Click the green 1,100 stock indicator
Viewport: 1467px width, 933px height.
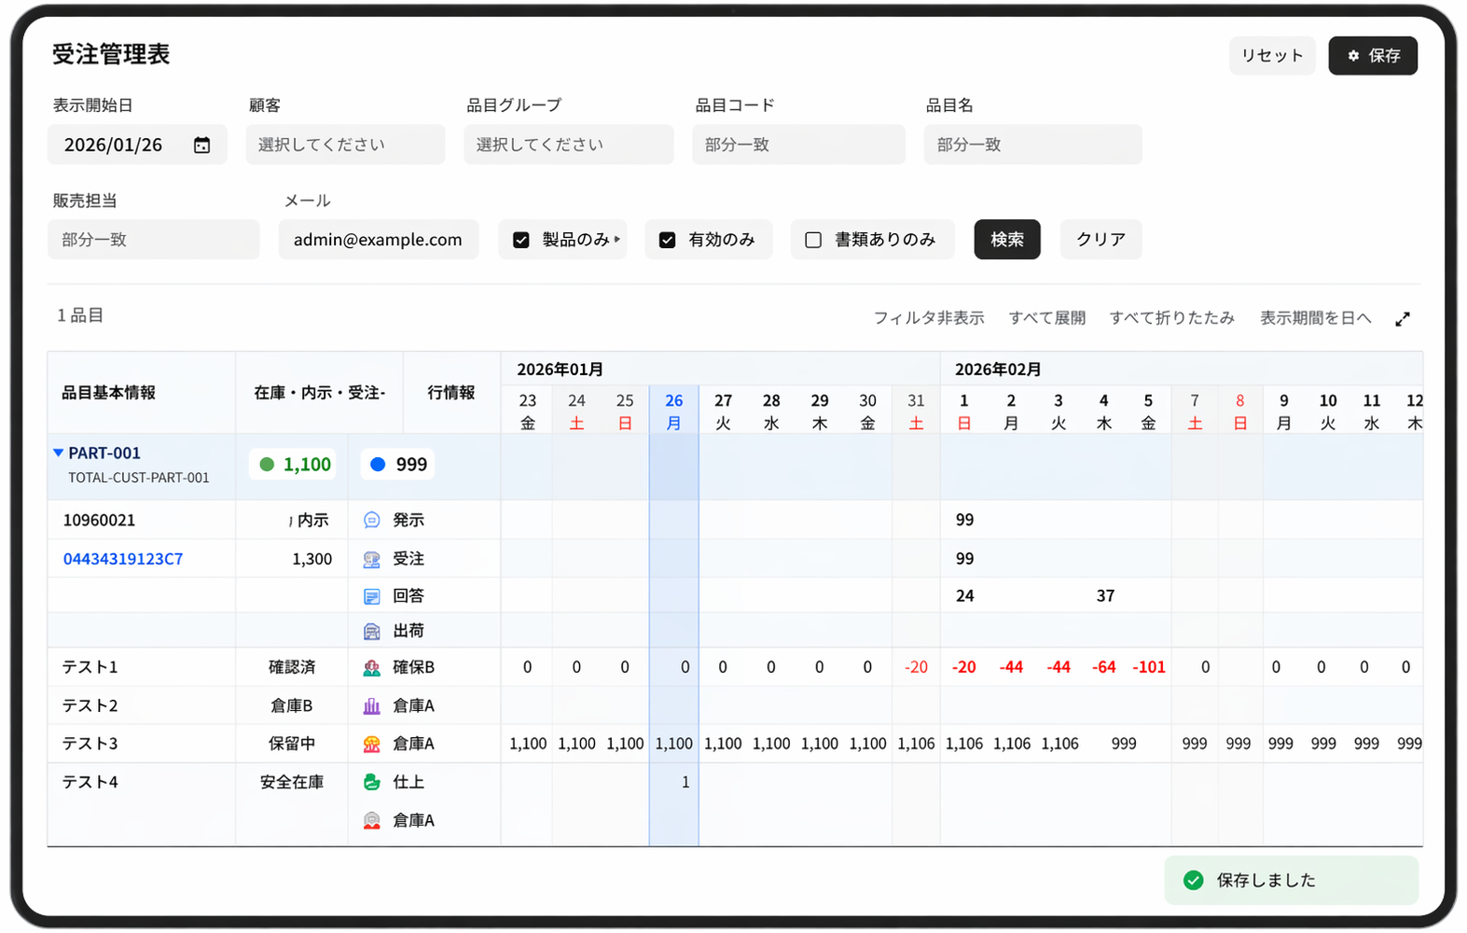(295, 465)
